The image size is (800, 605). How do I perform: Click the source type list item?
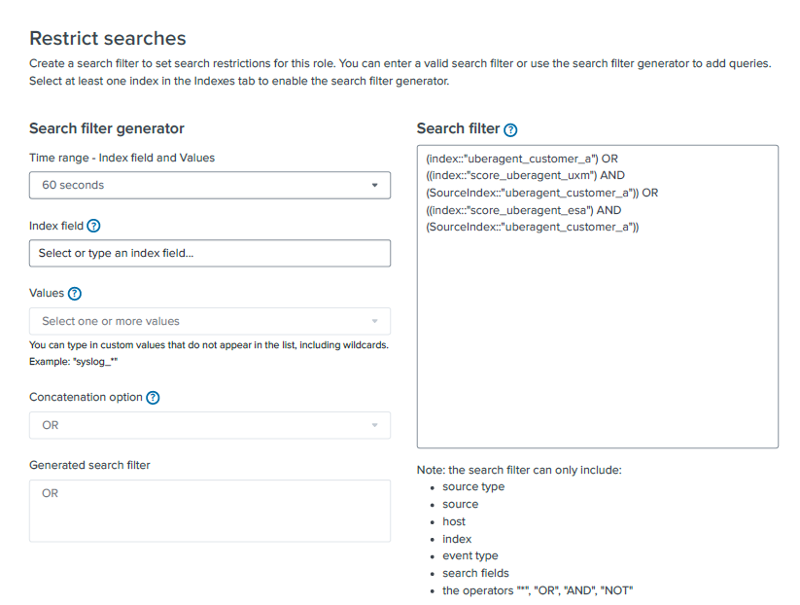click(x=473, y=486)
